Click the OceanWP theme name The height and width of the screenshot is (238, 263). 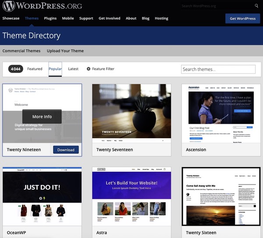pyautogui.click(x=16, y=232)
